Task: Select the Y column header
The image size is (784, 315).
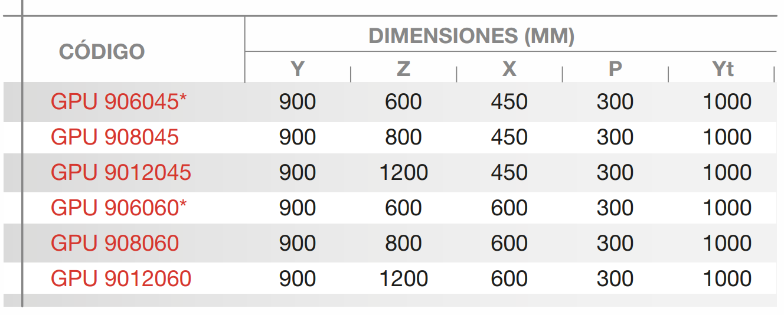Action: click(298, 70)
